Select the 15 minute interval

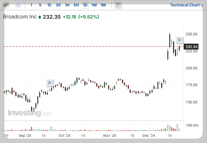point(49,5)
